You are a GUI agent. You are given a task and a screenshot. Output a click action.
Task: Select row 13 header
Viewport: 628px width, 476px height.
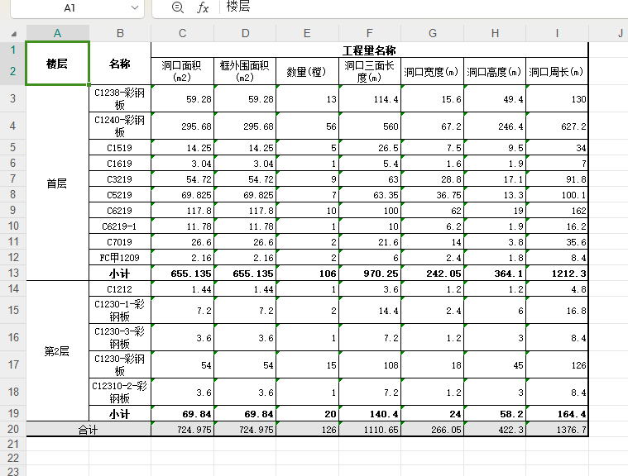point(12,273)
